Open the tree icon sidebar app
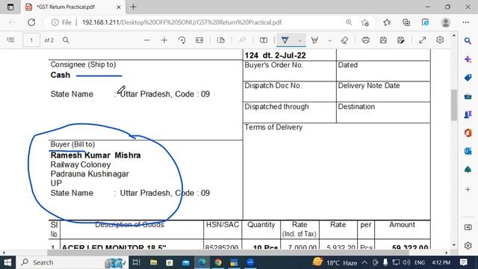This screenshot has height=269, width=478. pyautogui.click(x=468, y=170)
